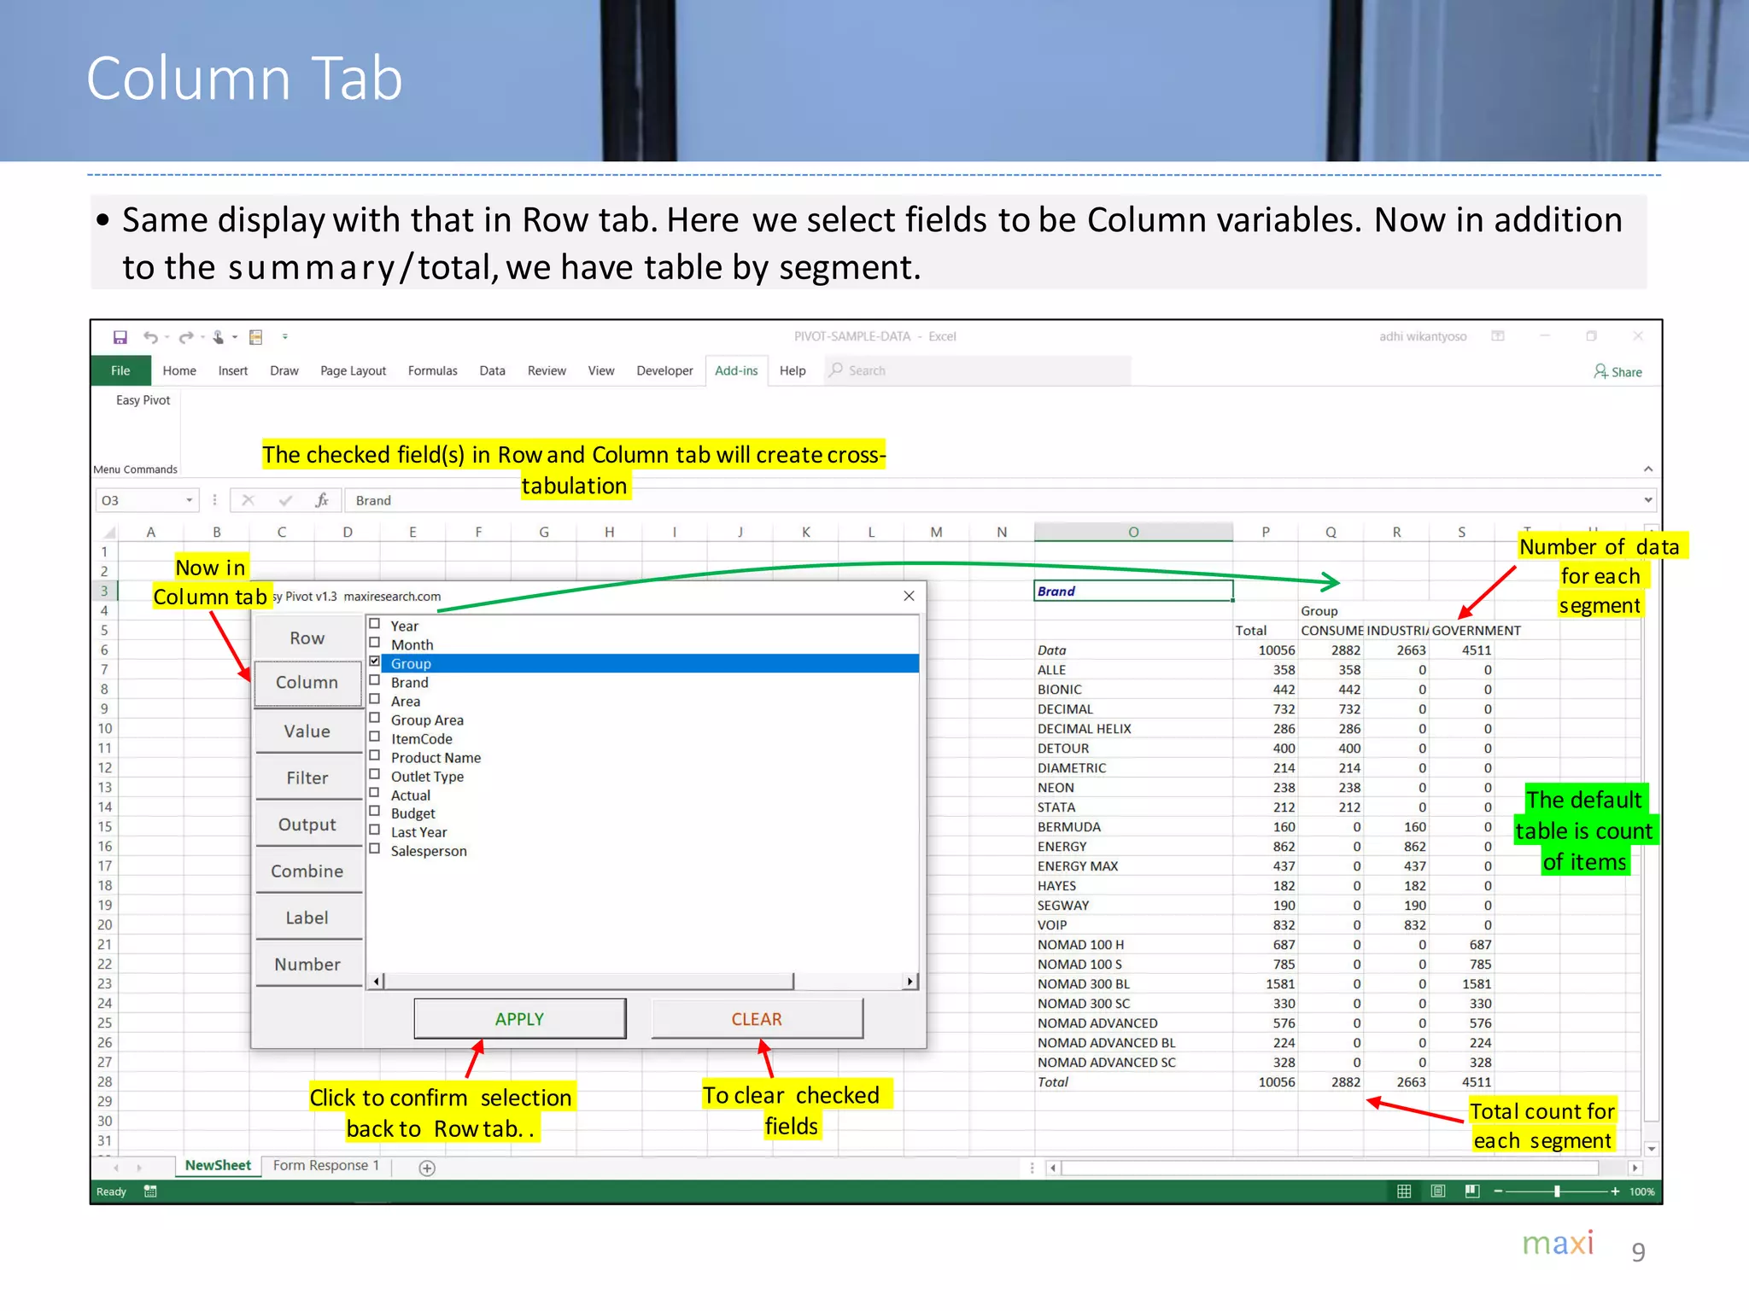Click the Filter tab button

click(x=307, y=778)
